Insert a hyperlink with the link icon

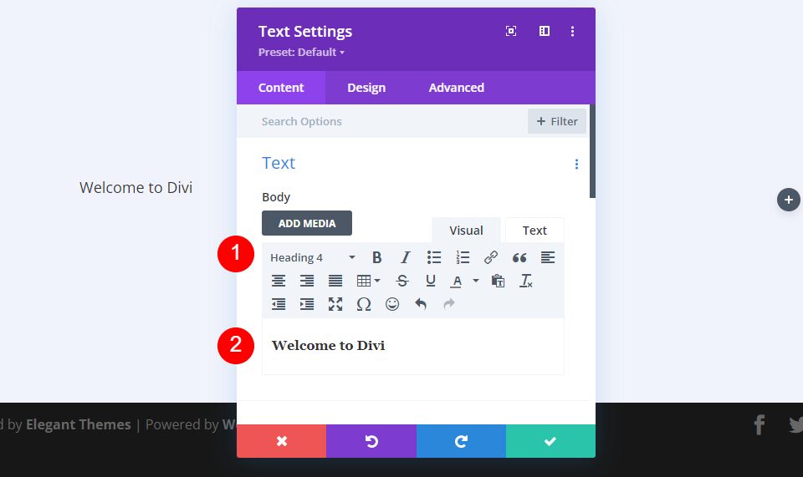point(491,257)
